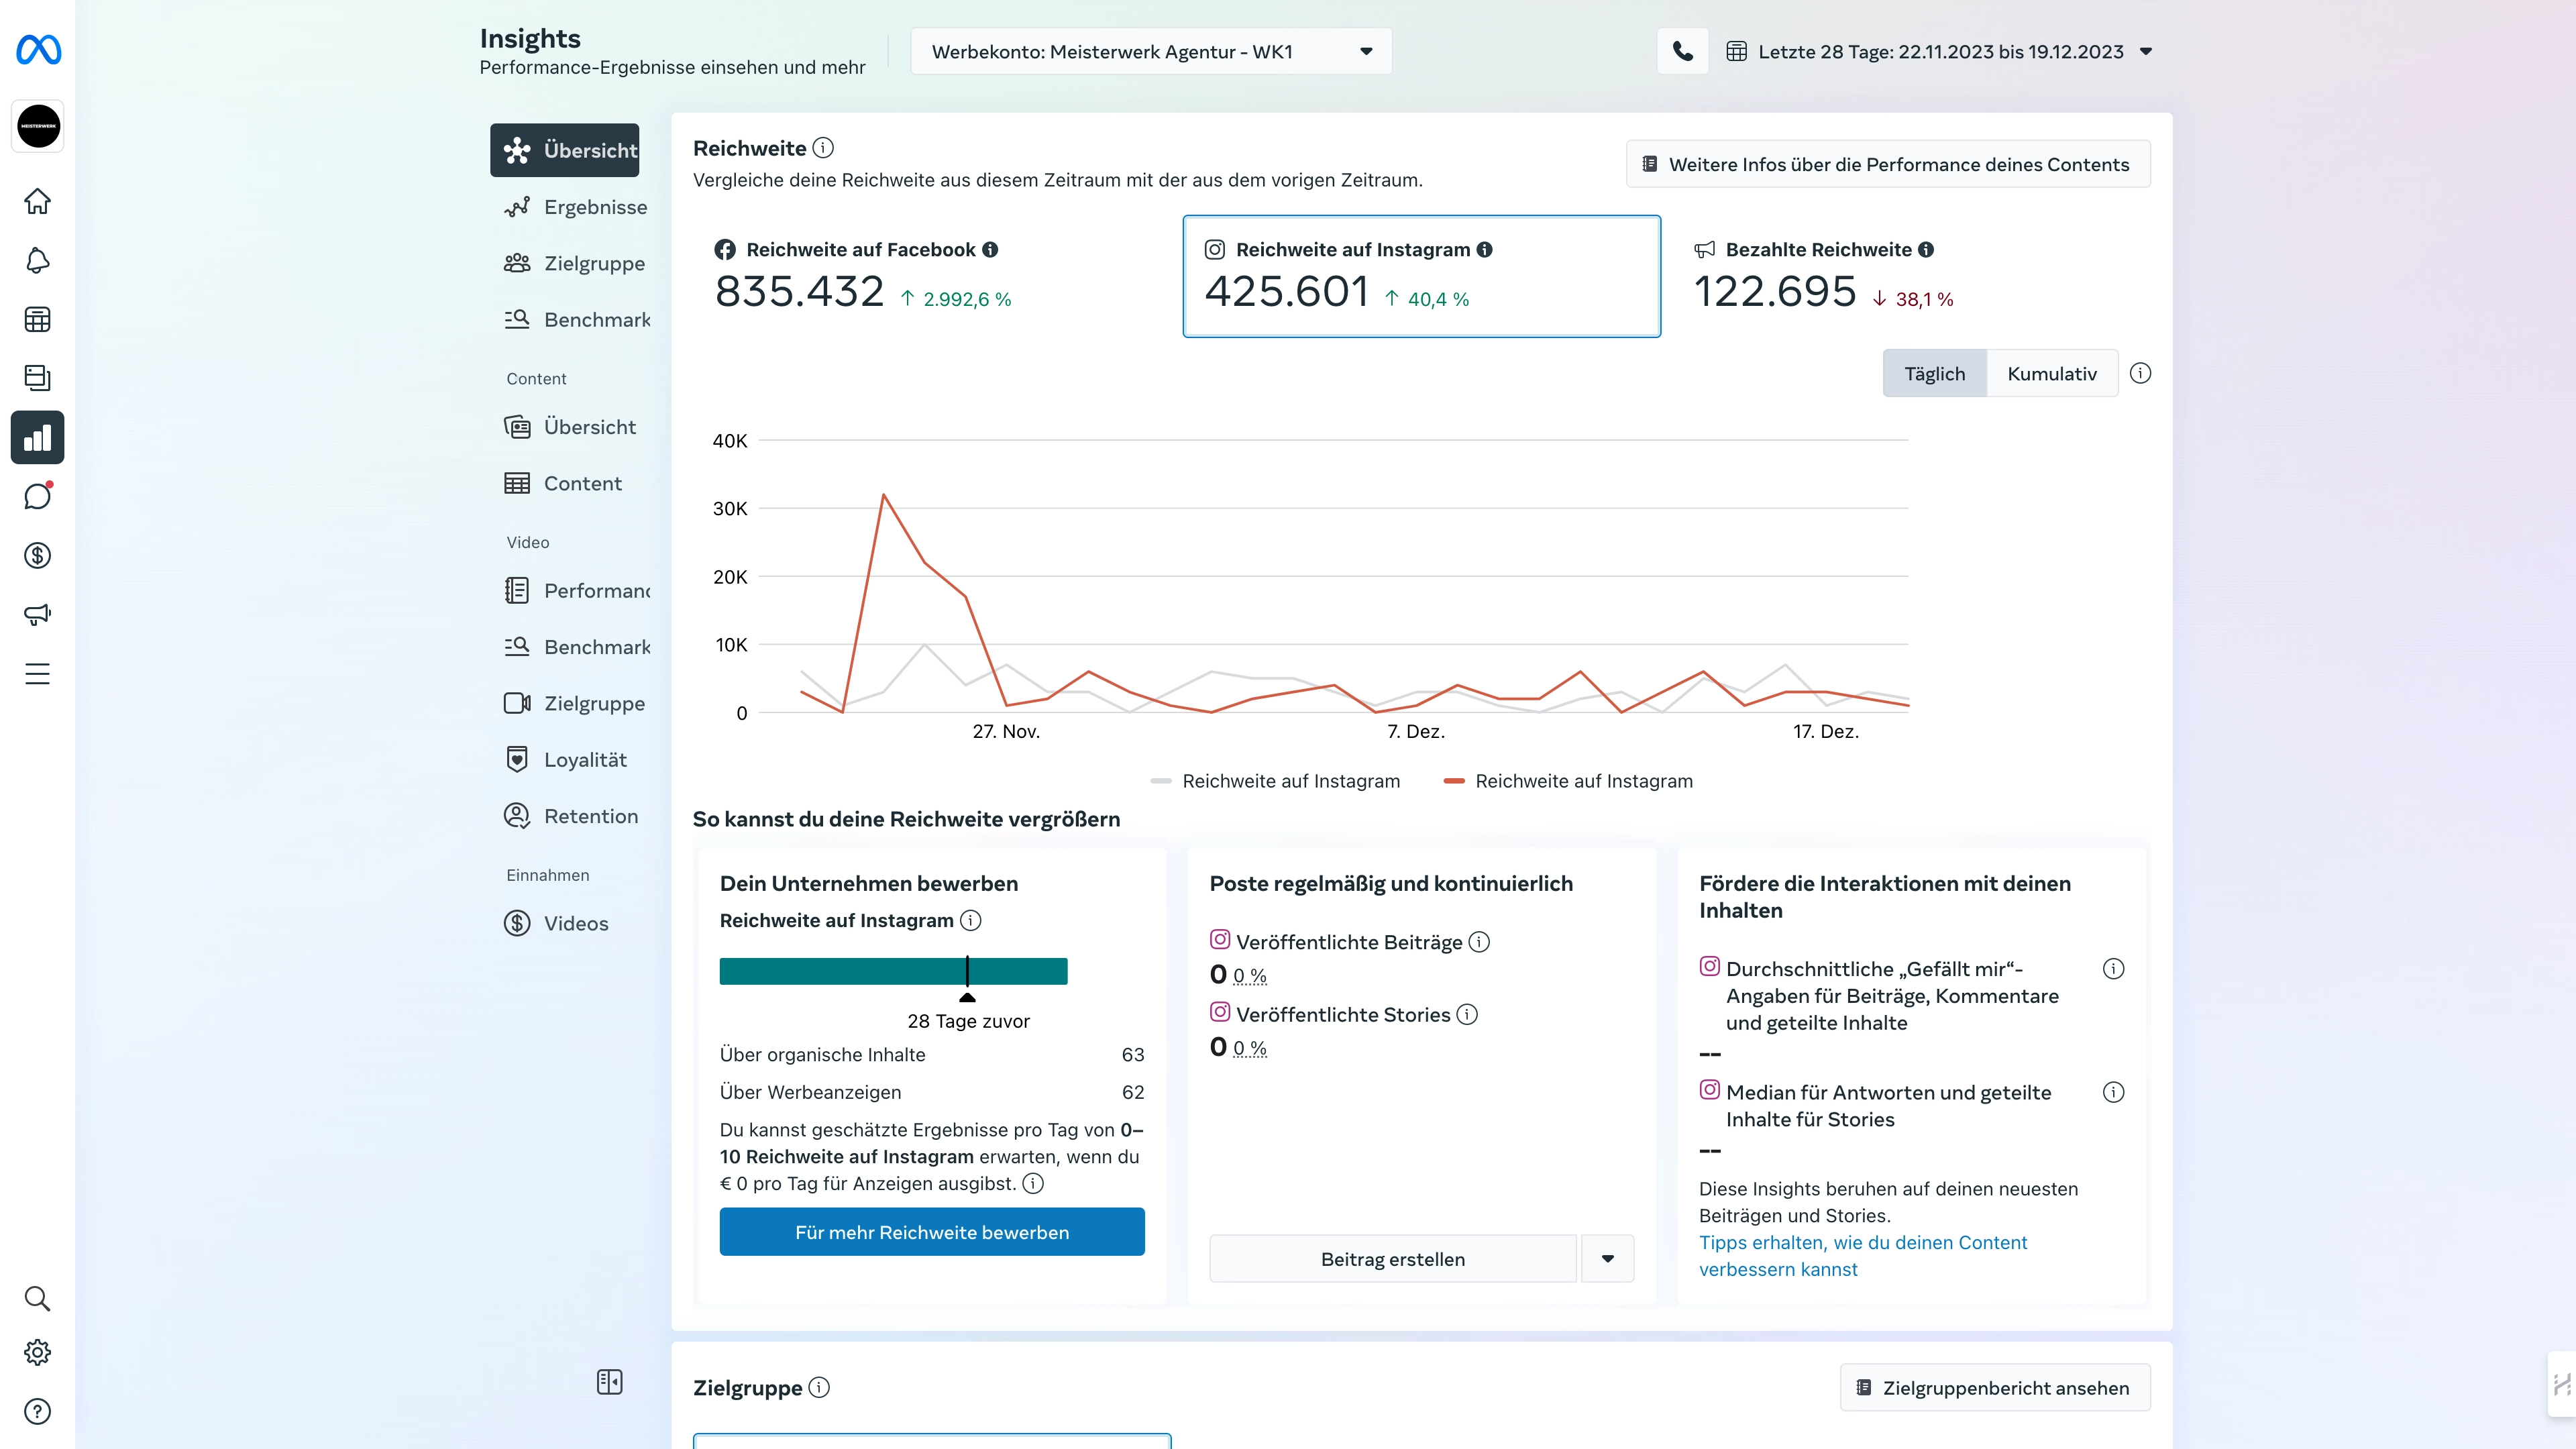The width and height of the screenshot is (2576, 1449).
Task: Open monetization dollar icon in sidebar
Action: 38,555
